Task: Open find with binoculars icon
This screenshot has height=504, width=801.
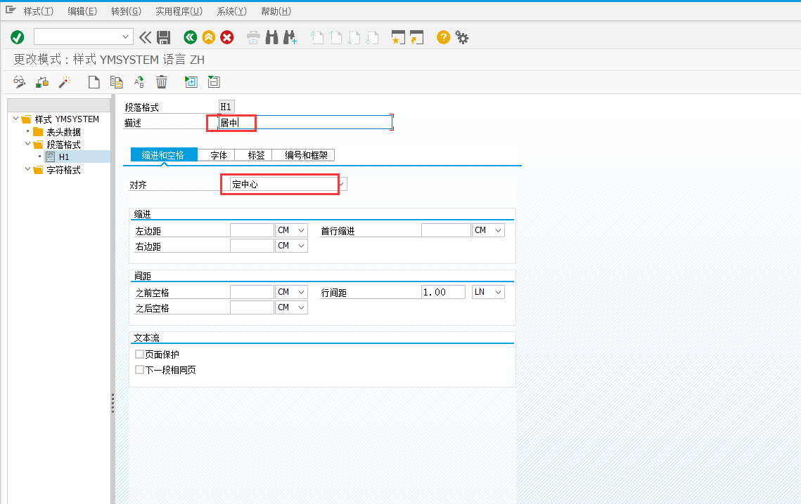Action: pos(271,37)
